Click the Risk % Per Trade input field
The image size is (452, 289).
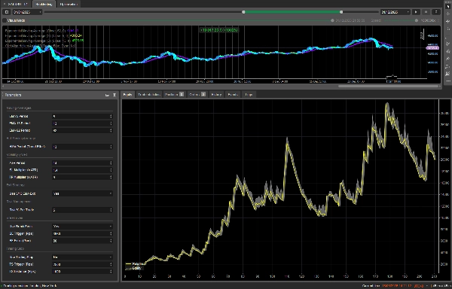(x=82, y=210)
